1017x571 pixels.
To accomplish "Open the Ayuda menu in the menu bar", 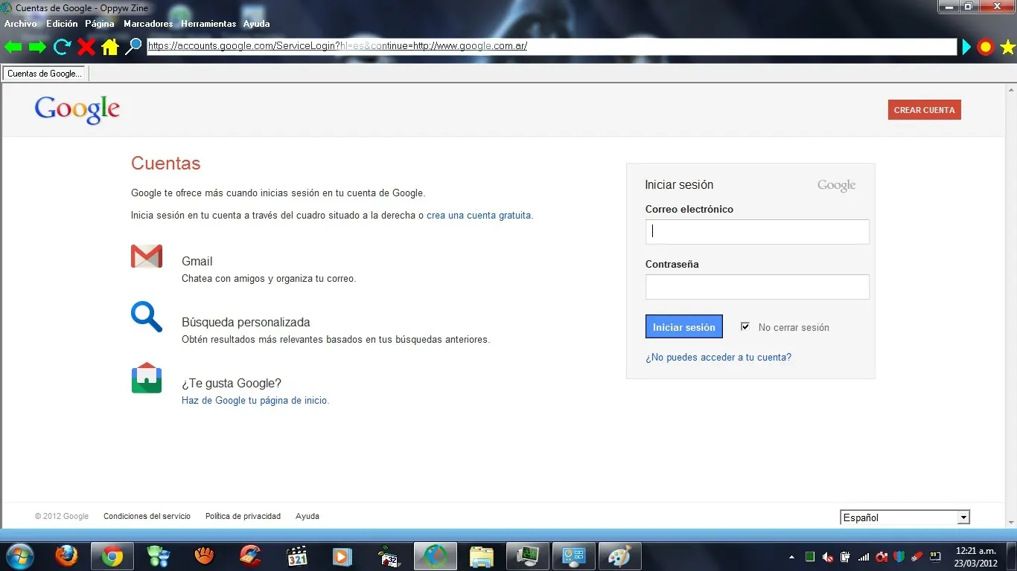I will 257,24.
